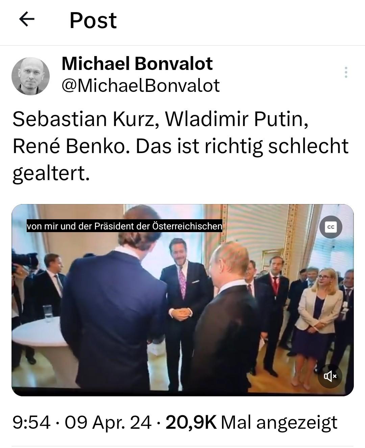Open Michael Bonvalot's profile picture
Viewport: 365px width, 448px height.
(x=30, y=76)
